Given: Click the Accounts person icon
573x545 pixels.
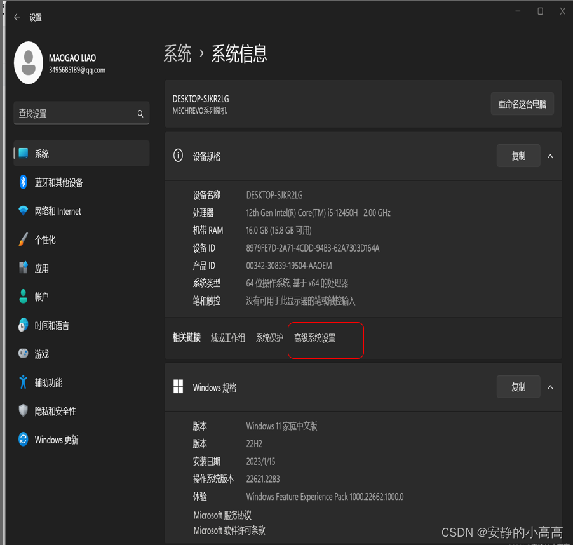Looking at the screenshot, I should click(x=24, y=296).
